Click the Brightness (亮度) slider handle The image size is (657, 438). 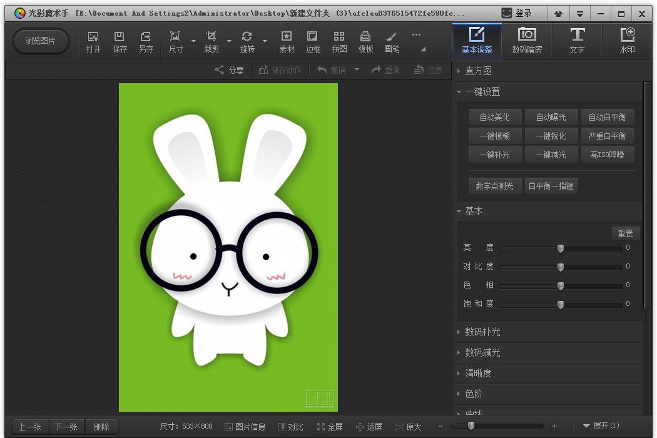pyautogui.click(x=561, y=248)
